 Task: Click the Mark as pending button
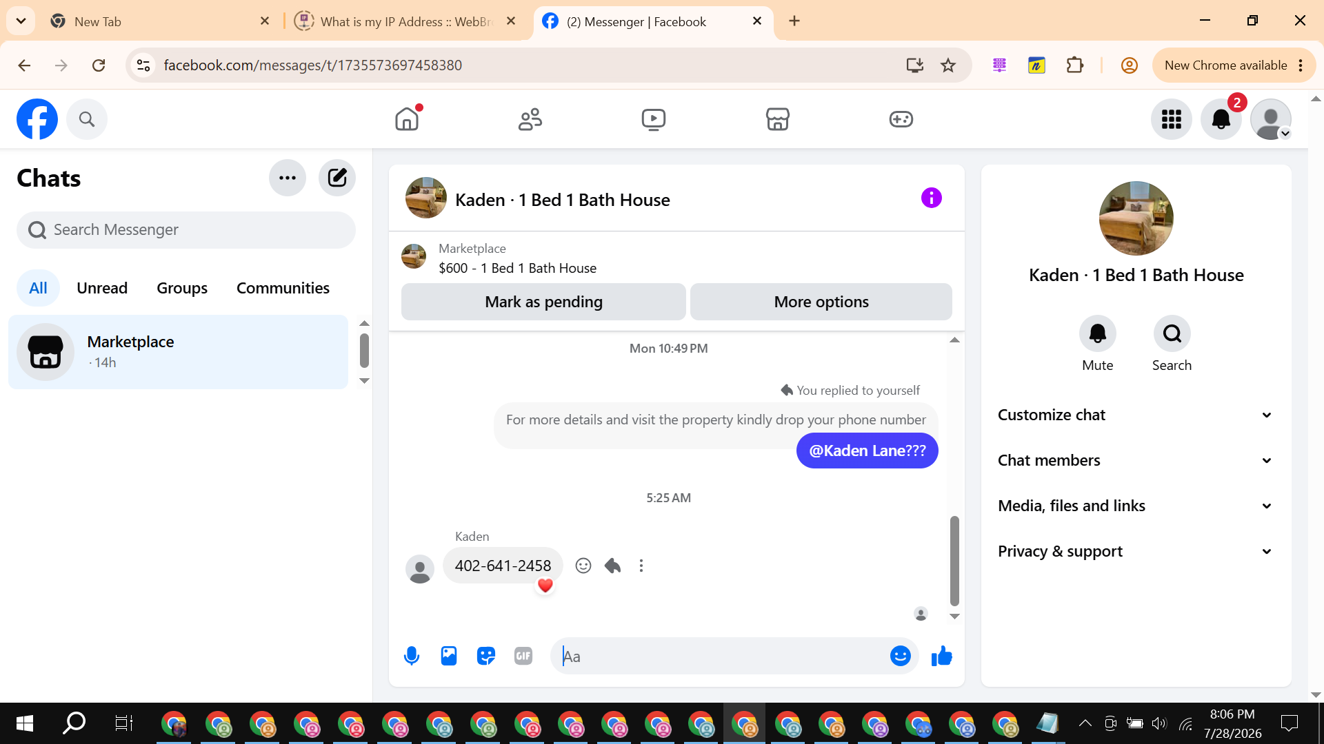pyautogui.click(x=543, y=302)
